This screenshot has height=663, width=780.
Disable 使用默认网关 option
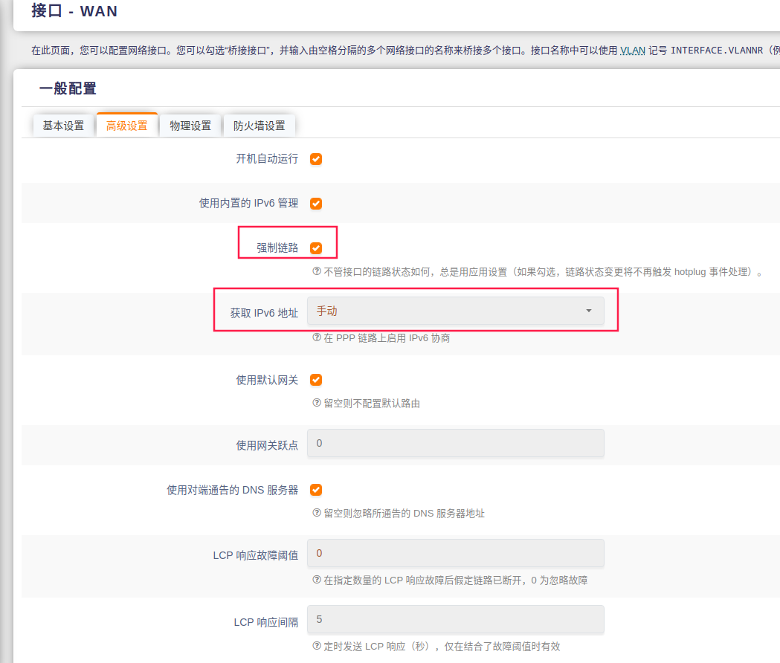point(316,380)
